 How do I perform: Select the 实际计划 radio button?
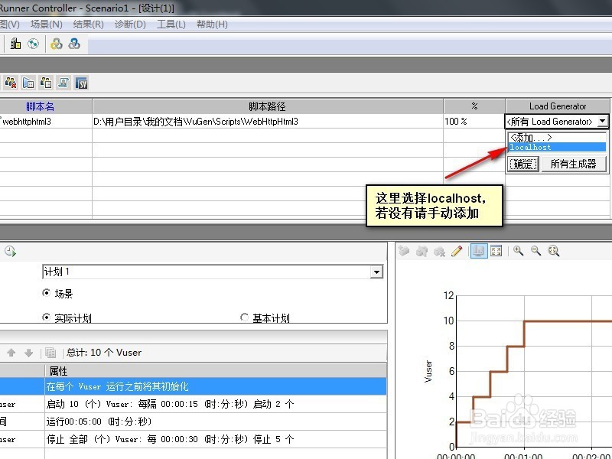(46, 317)
